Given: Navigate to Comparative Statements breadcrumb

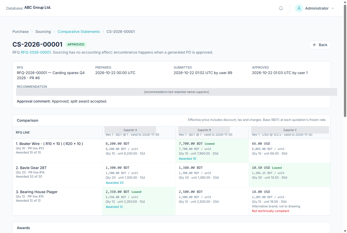Looking at the screenshot, I should pos(79,32).
